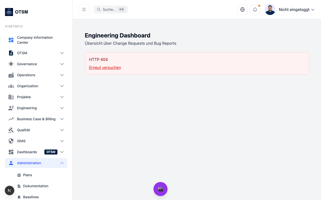Click the round N badge icon

(10, 190)
